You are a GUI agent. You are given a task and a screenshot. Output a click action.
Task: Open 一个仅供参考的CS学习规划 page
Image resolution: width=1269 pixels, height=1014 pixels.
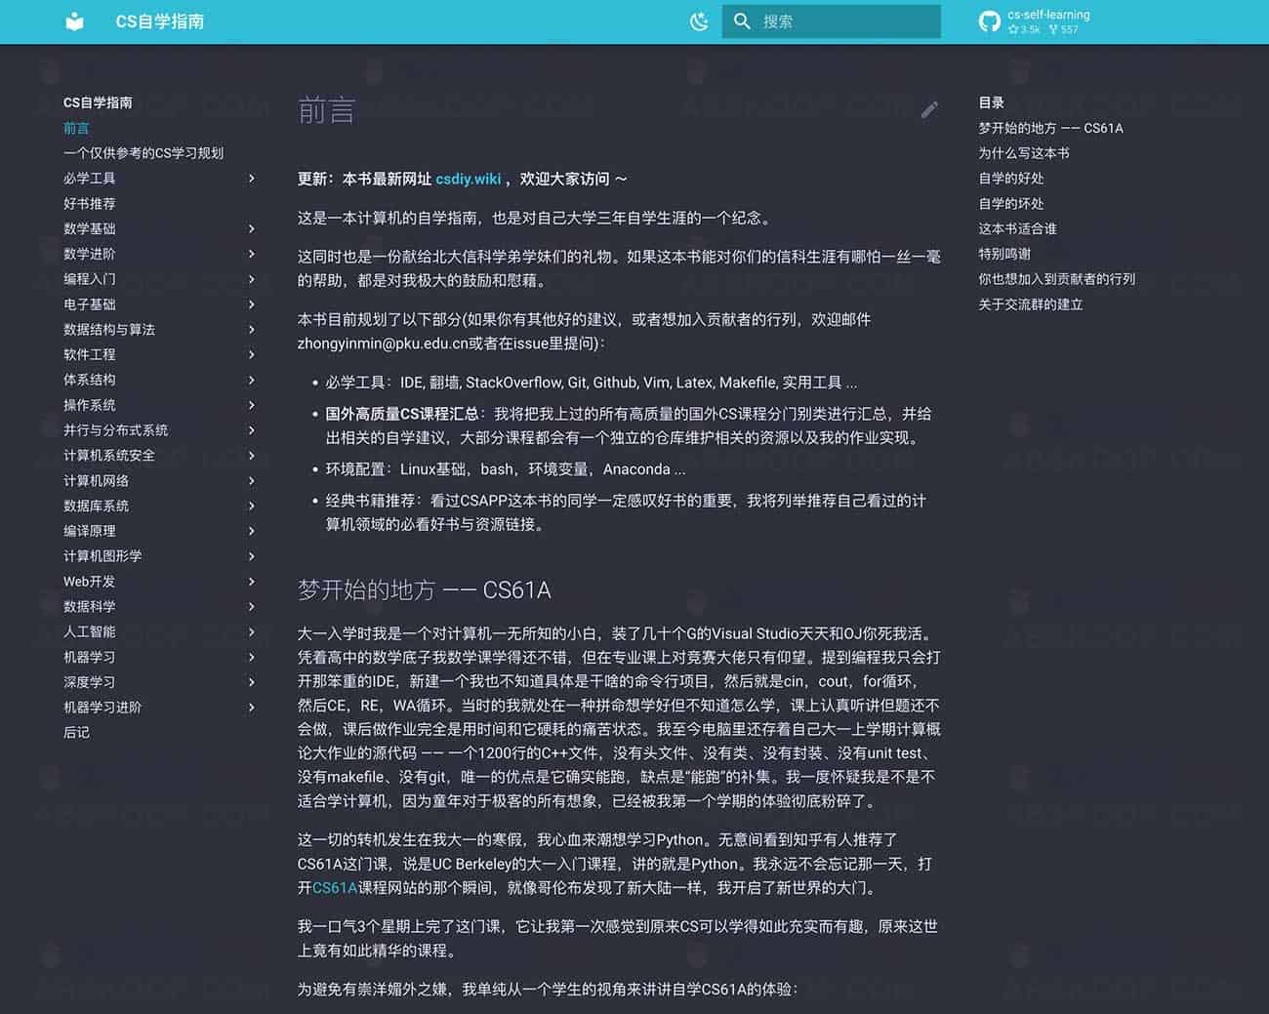tap(143, 153)
